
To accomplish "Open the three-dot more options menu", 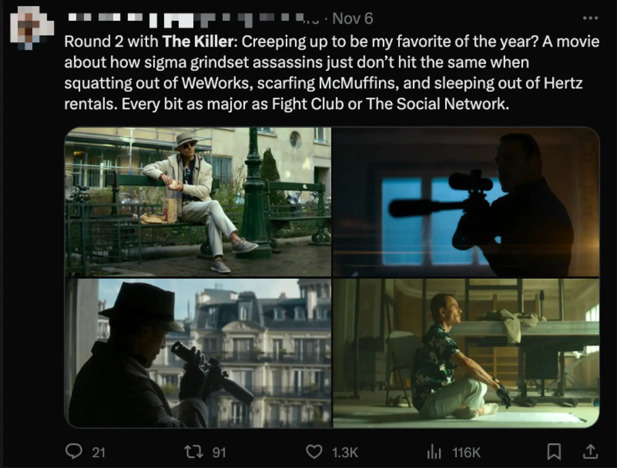I will point(590,18).
